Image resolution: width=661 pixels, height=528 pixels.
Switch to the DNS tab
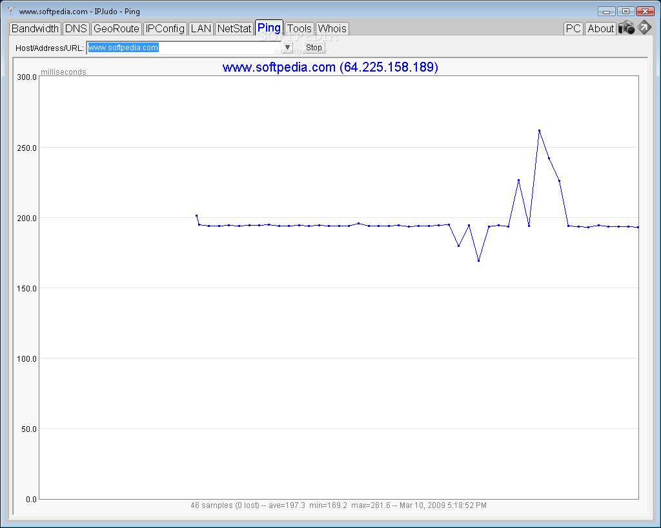tap(76, 28)
